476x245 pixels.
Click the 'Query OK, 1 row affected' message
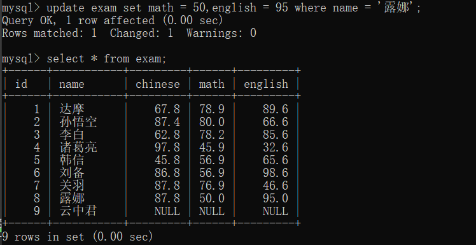(x=113, y=20)
